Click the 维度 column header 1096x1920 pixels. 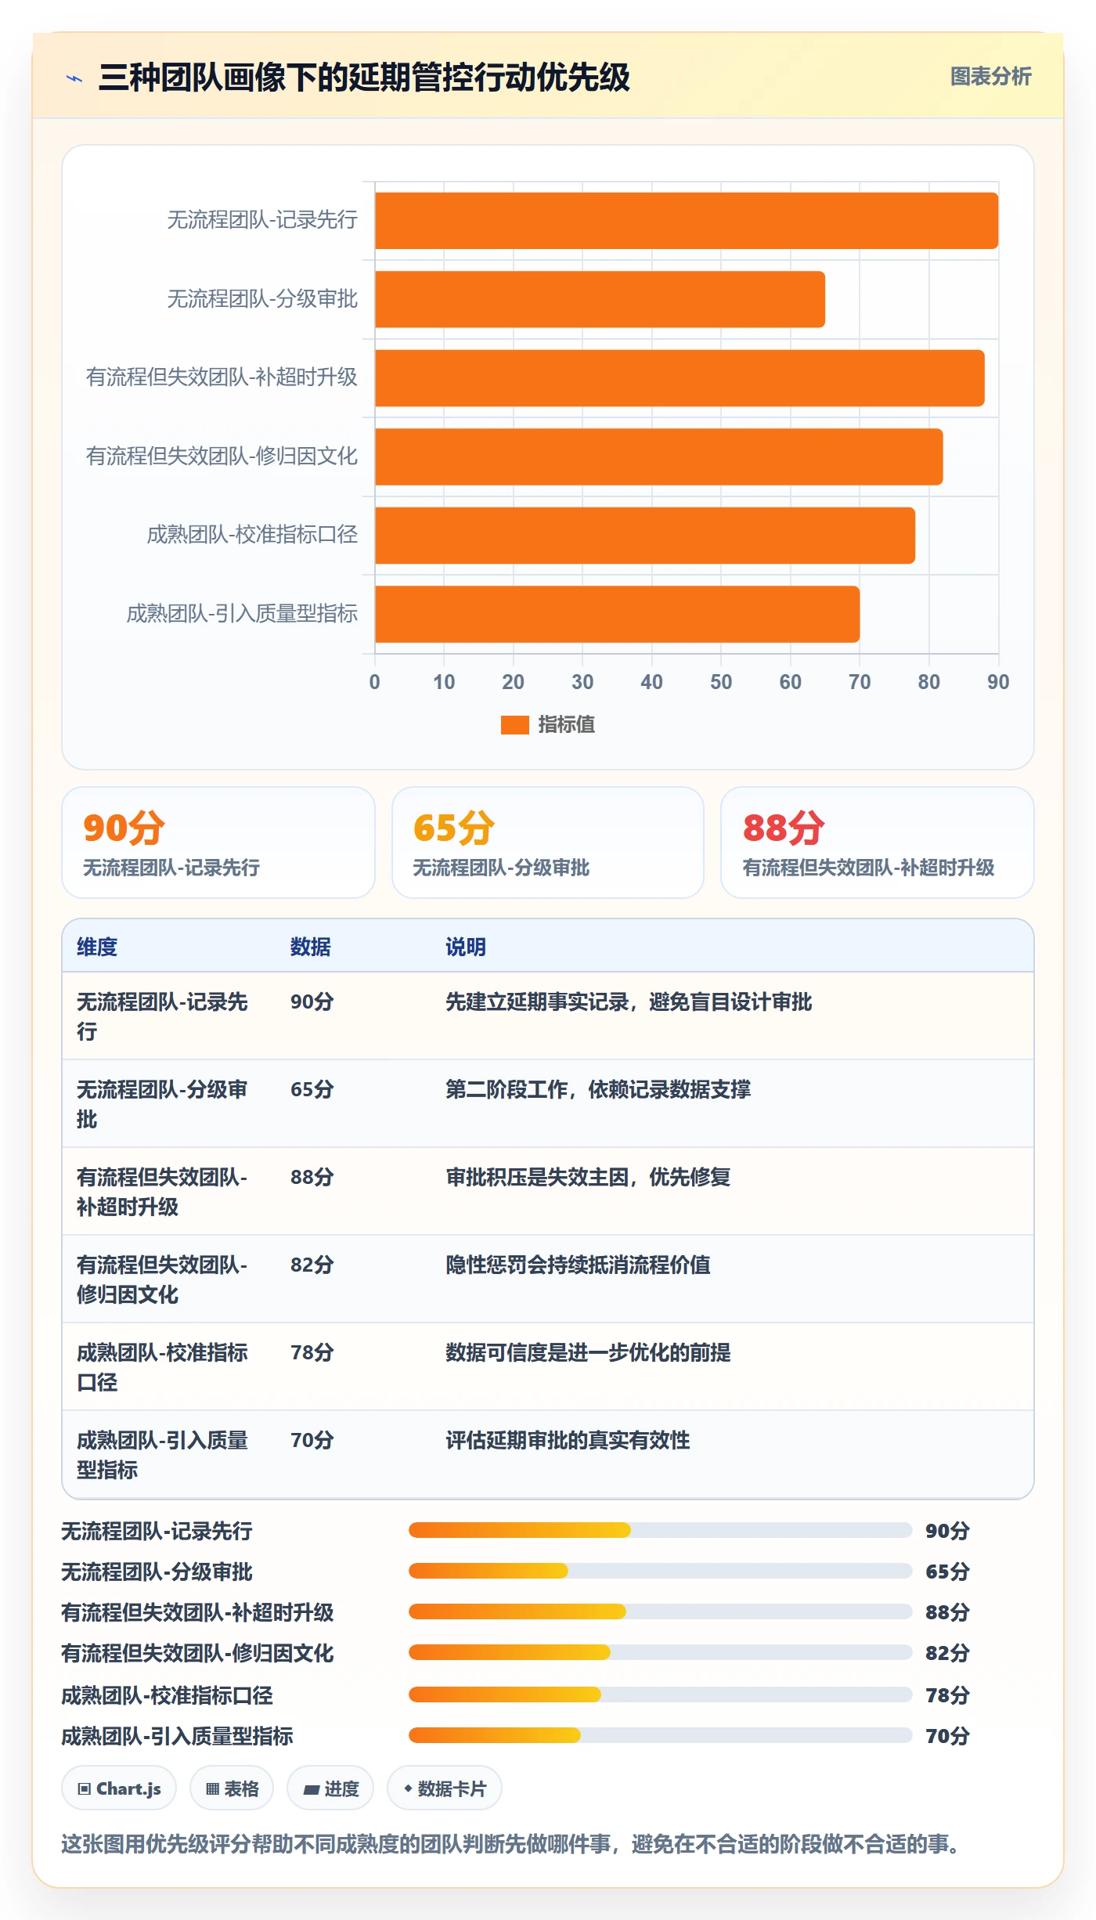(97, 947)
